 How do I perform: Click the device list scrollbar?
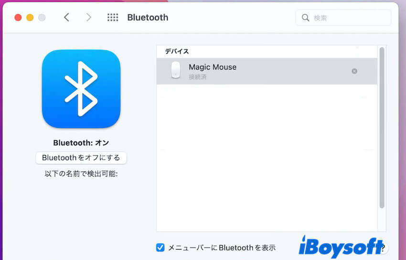382,127
